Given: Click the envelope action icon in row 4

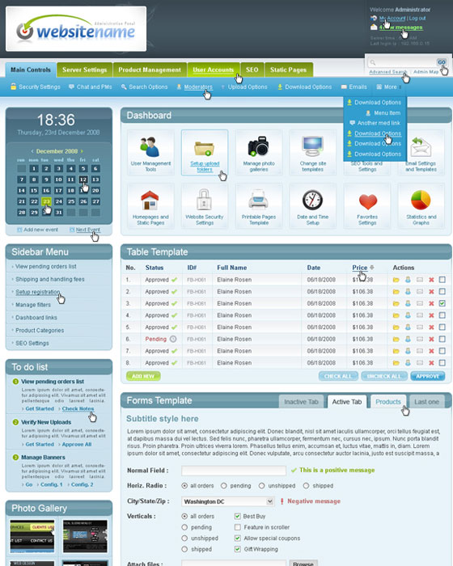Looking at the screenshot, I should [419, 315].
